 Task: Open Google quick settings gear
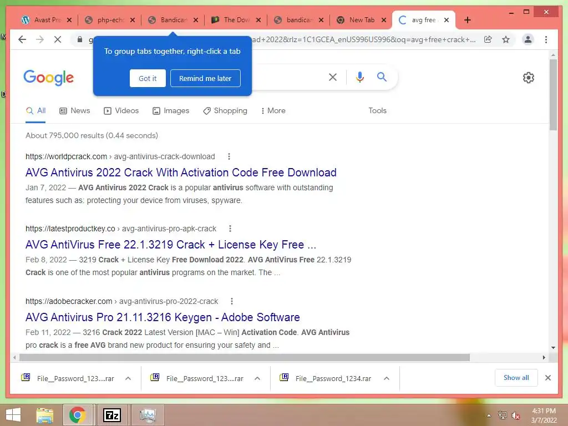tap(528, 78)
